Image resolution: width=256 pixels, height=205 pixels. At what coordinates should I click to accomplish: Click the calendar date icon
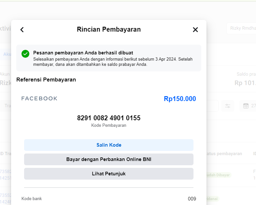point(246,106)
